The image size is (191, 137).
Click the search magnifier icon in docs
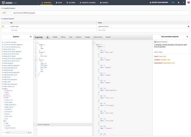pos(155,42)
